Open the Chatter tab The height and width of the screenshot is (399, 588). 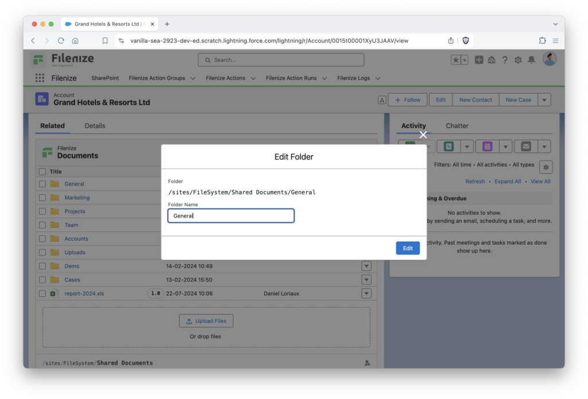457,126
